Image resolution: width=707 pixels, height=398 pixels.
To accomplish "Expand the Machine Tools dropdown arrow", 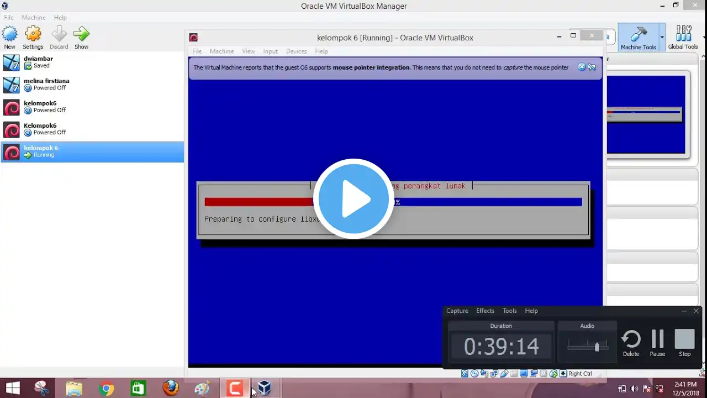I will 662,37.
